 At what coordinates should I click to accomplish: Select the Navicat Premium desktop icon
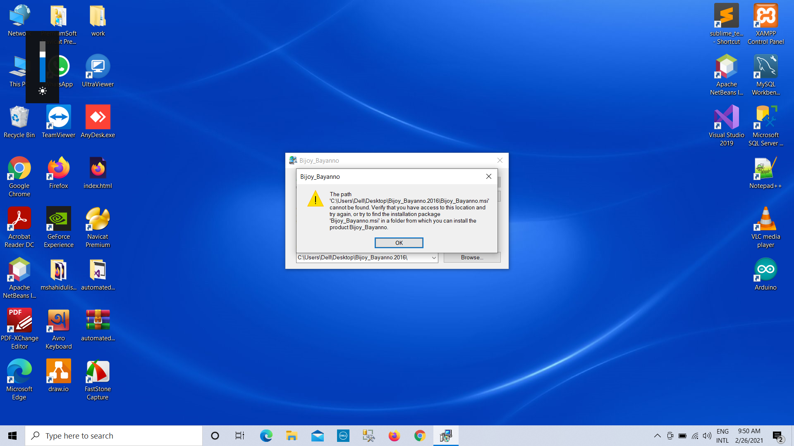pyautogui.click(x=98, y=228)
